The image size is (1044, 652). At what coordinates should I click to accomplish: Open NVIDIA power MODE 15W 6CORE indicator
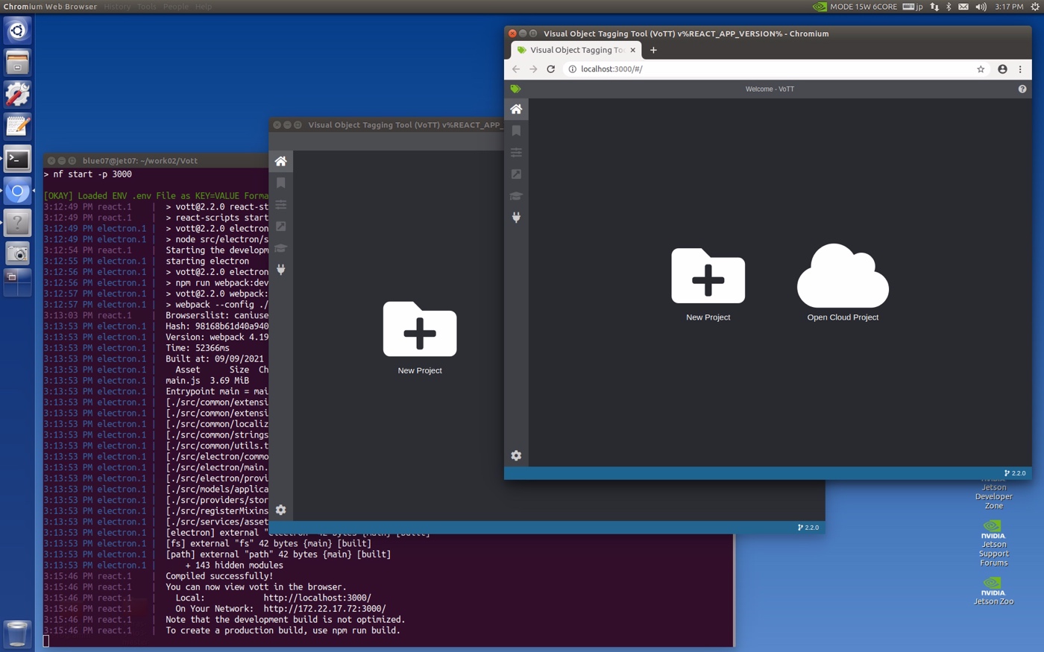tap(855, 6)
